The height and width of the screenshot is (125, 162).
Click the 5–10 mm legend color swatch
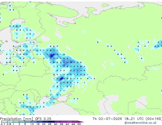(x=28, y=122)
